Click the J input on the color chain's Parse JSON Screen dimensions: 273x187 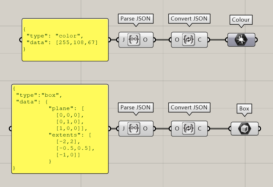click(x=124, y=40)
